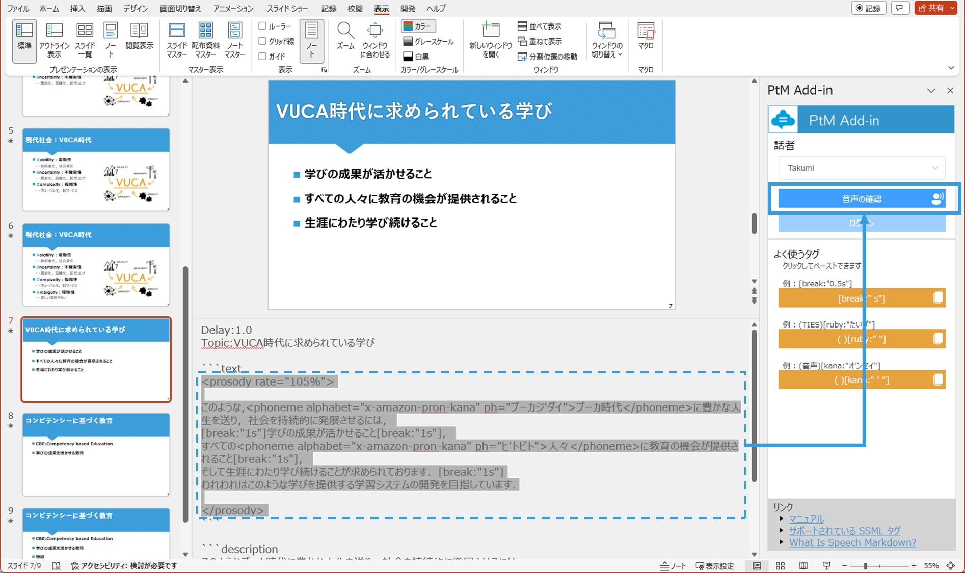The width and height of the screenshot is (965, 573).
Task: Open the マニュアル link
Action: (806, 519)
